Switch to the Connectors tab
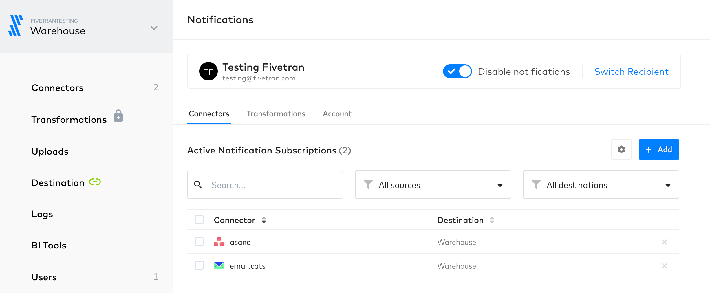This screenshot has width=710, height=293. [209, 114]
